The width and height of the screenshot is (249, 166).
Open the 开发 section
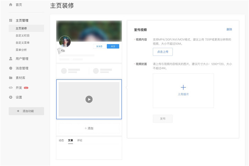[x=19, y=88]
